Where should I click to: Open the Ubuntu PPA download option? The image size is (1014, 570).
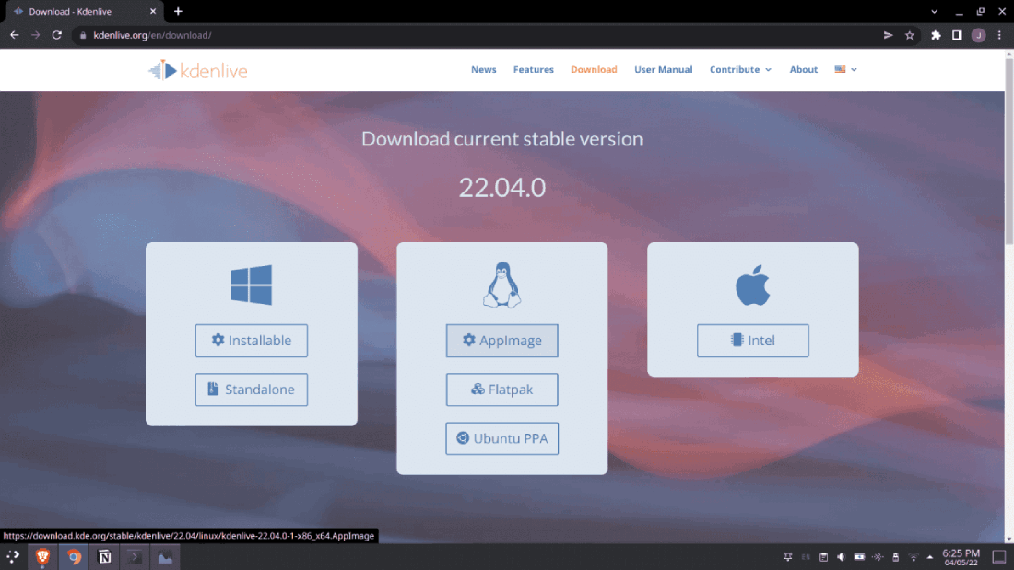501,439
